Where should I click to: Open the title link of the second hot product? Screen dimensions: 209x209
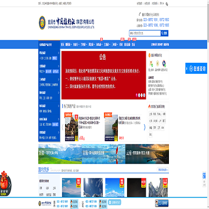tap(130, 120)
